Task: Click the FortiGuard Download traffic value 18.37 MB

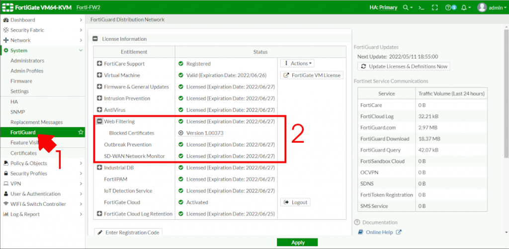Action: tap(429, 139)
